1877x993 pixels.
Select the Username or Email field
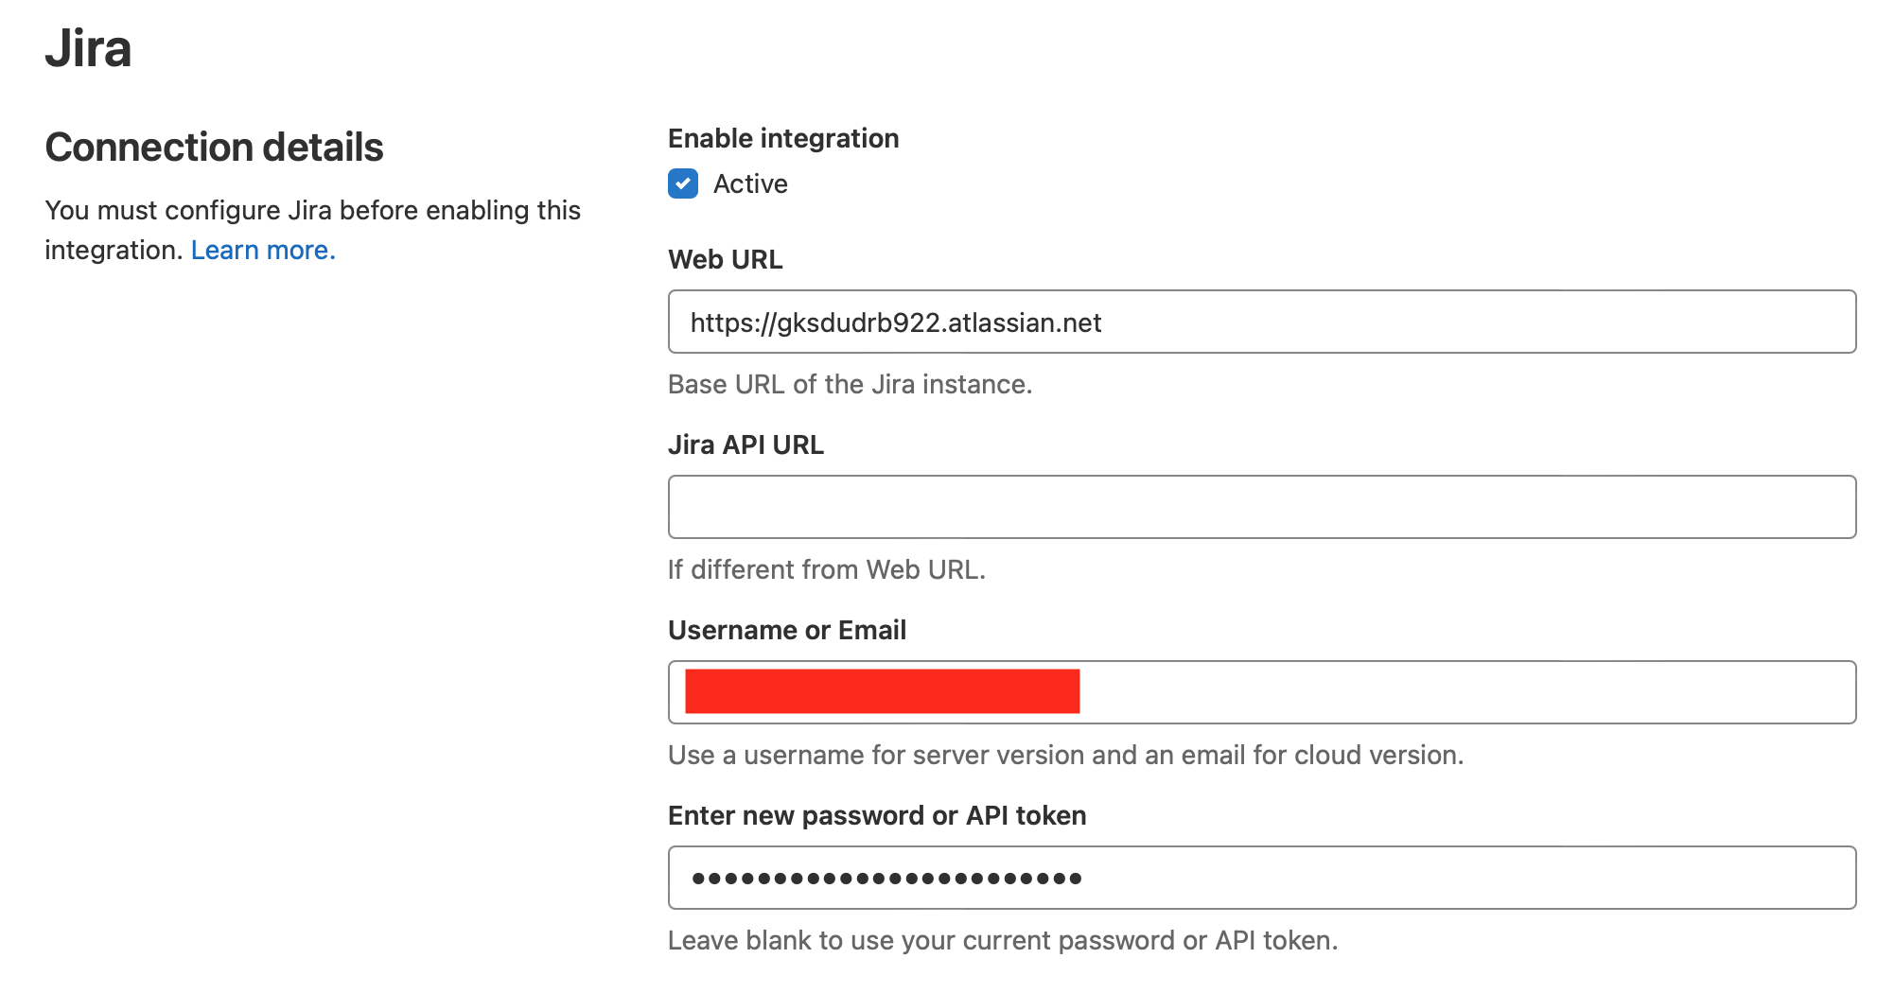(x=1262, y=692)
